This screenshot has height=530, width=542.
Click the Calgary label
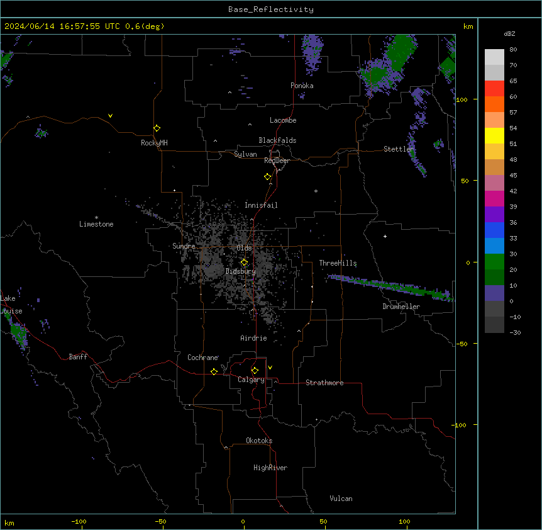click(252, 380)
